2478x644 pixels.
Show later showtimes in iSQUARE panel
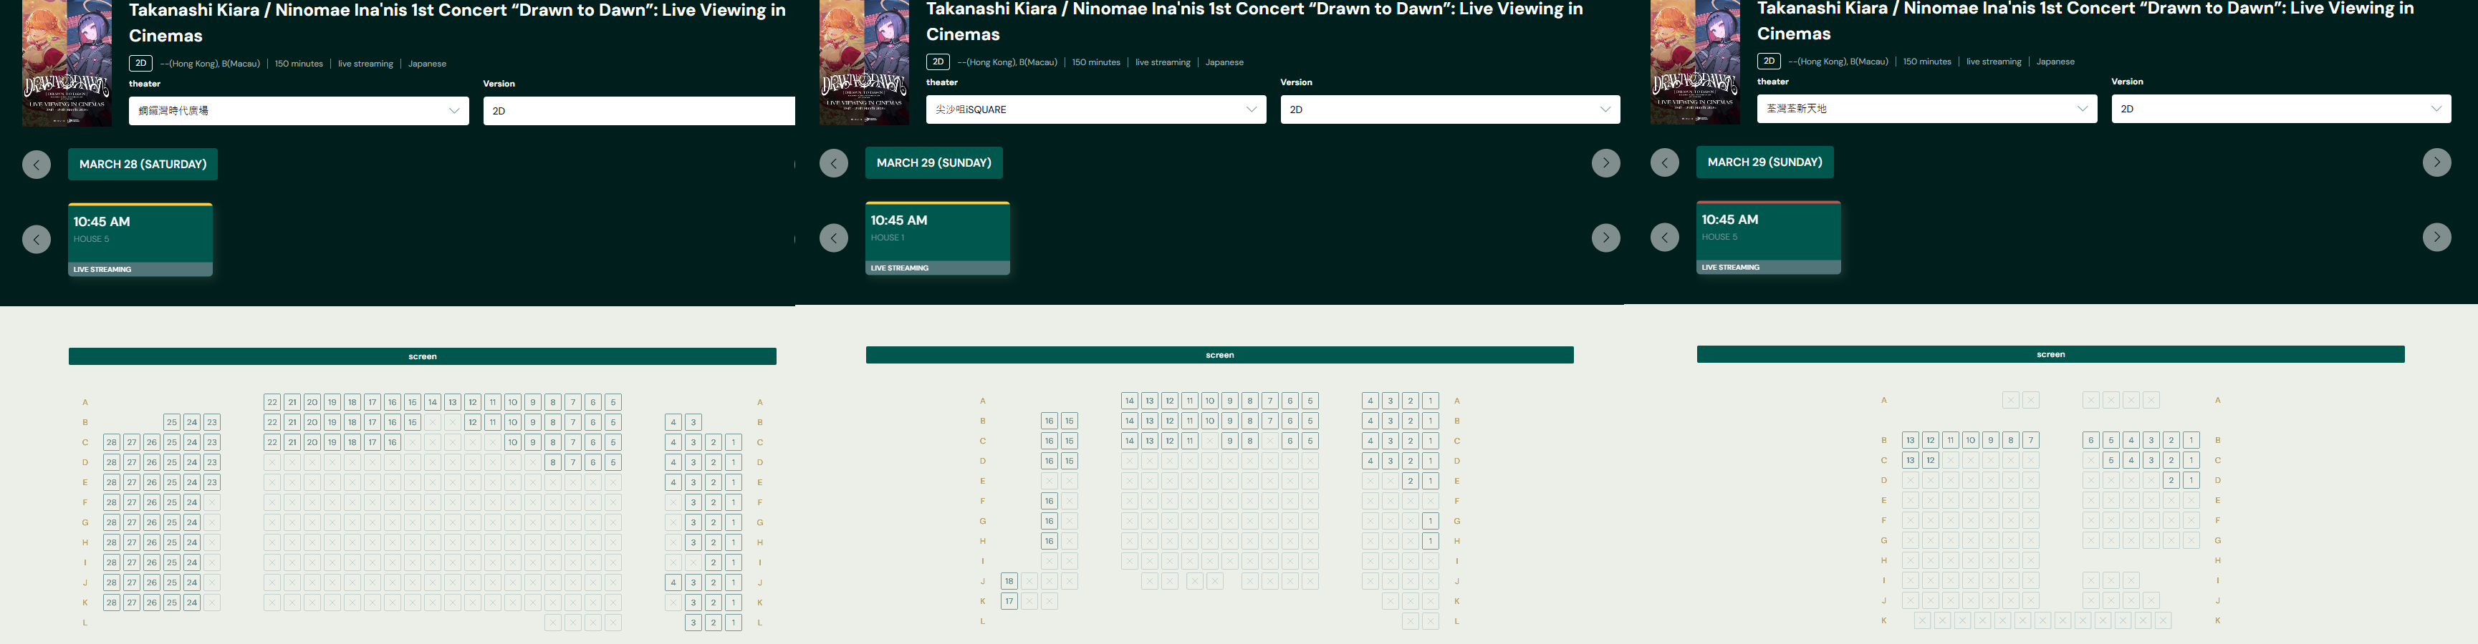pyautogui.click(x=1605, y=238)
